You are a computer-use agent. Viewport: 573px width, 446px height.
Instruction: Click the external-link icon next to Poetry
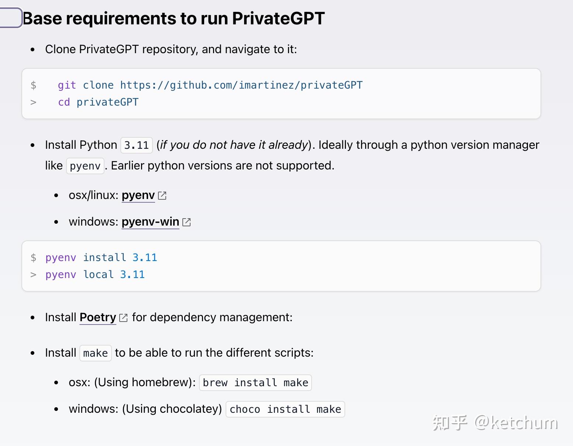pos(124,318)
